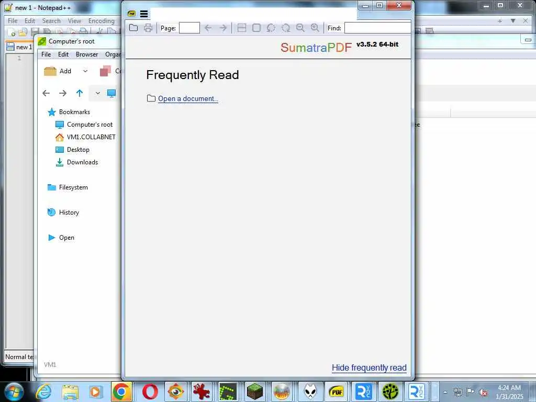
Task: Navigate back in the Computer's root window
Action: click(46, 93)
